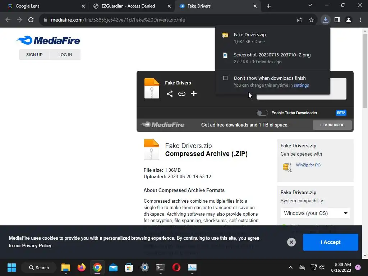Open Chrome three-dot menu
The image size is (368, 276).
pyautogui.click(x=360, y=20)
